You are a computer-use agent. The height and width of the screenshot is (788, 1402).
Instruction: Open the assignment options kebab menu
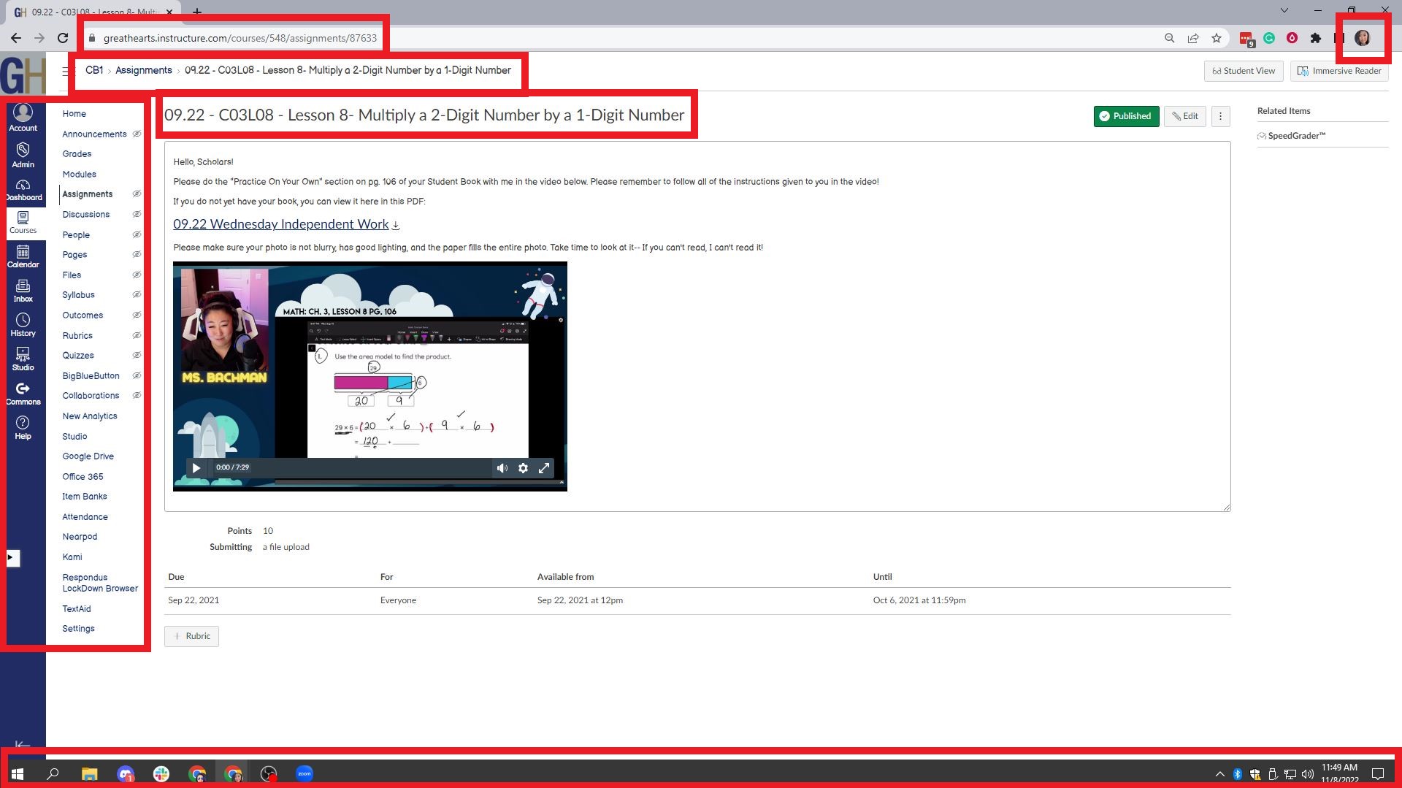pyautogui.click(x=1220, y=116)
